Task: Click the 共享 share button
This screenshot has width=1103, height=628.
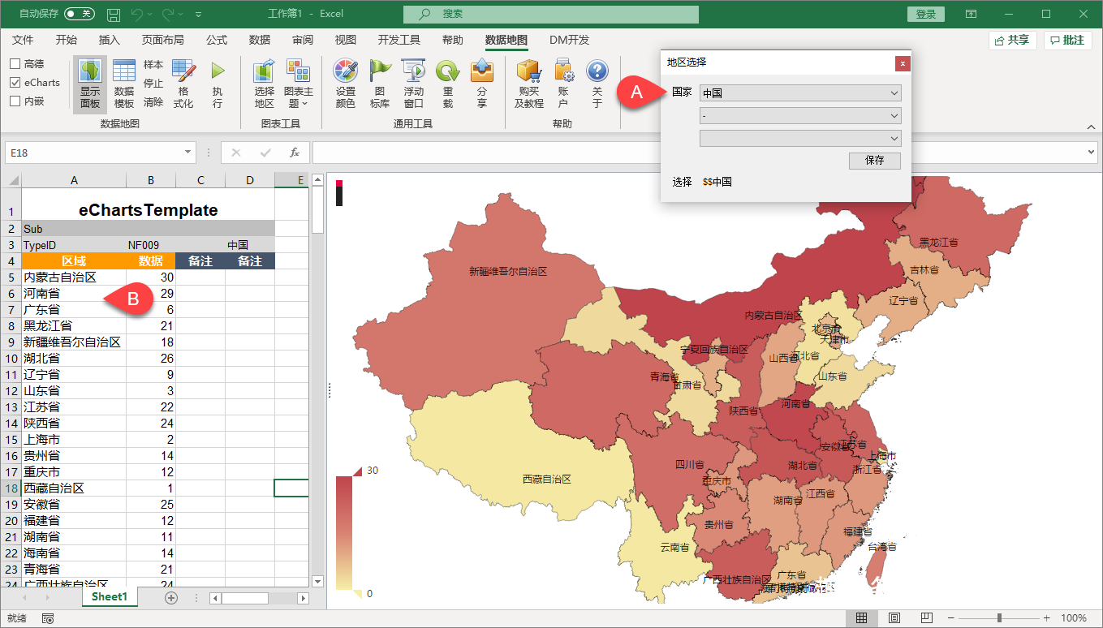Action: 1012,40
